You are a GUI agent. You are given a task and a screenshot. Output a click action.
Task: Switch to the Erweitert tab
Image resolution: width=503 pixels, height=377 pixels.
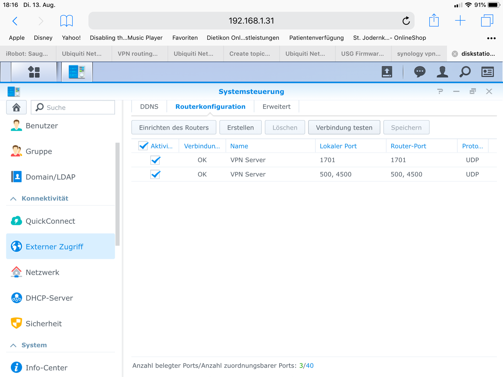(x=276, y=107)
